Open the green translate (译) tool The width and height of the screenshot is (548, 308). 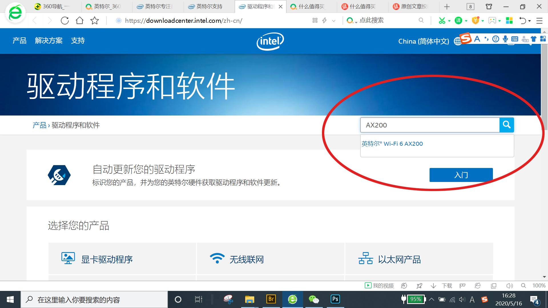tap(459, 21)
